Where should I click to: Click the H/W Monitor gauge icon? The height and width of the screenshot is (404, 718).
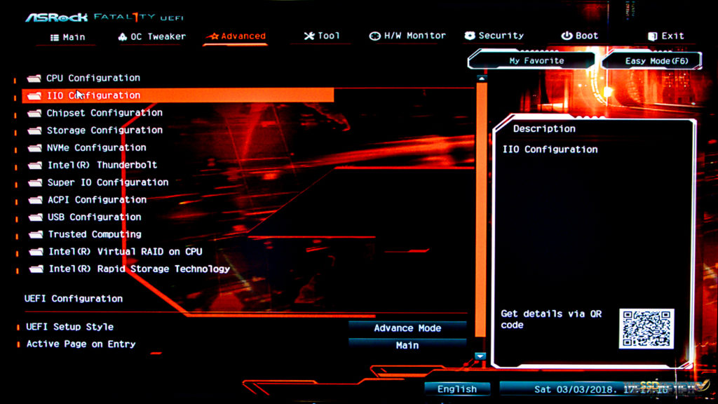374,36
